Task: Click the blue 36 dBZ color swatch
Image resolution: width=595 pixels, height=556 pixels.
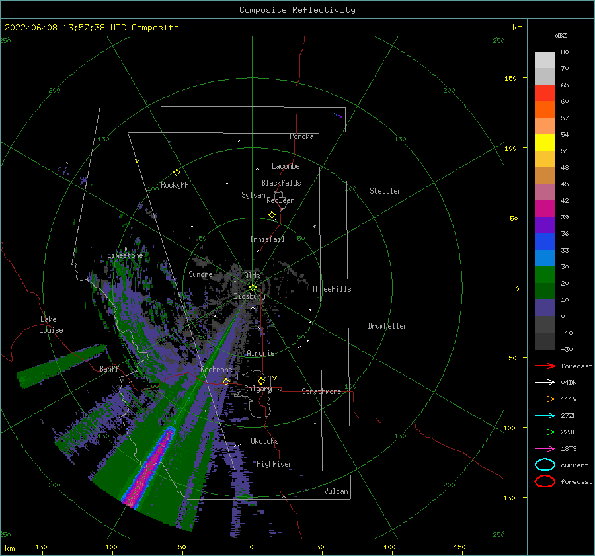Action: 545,242
